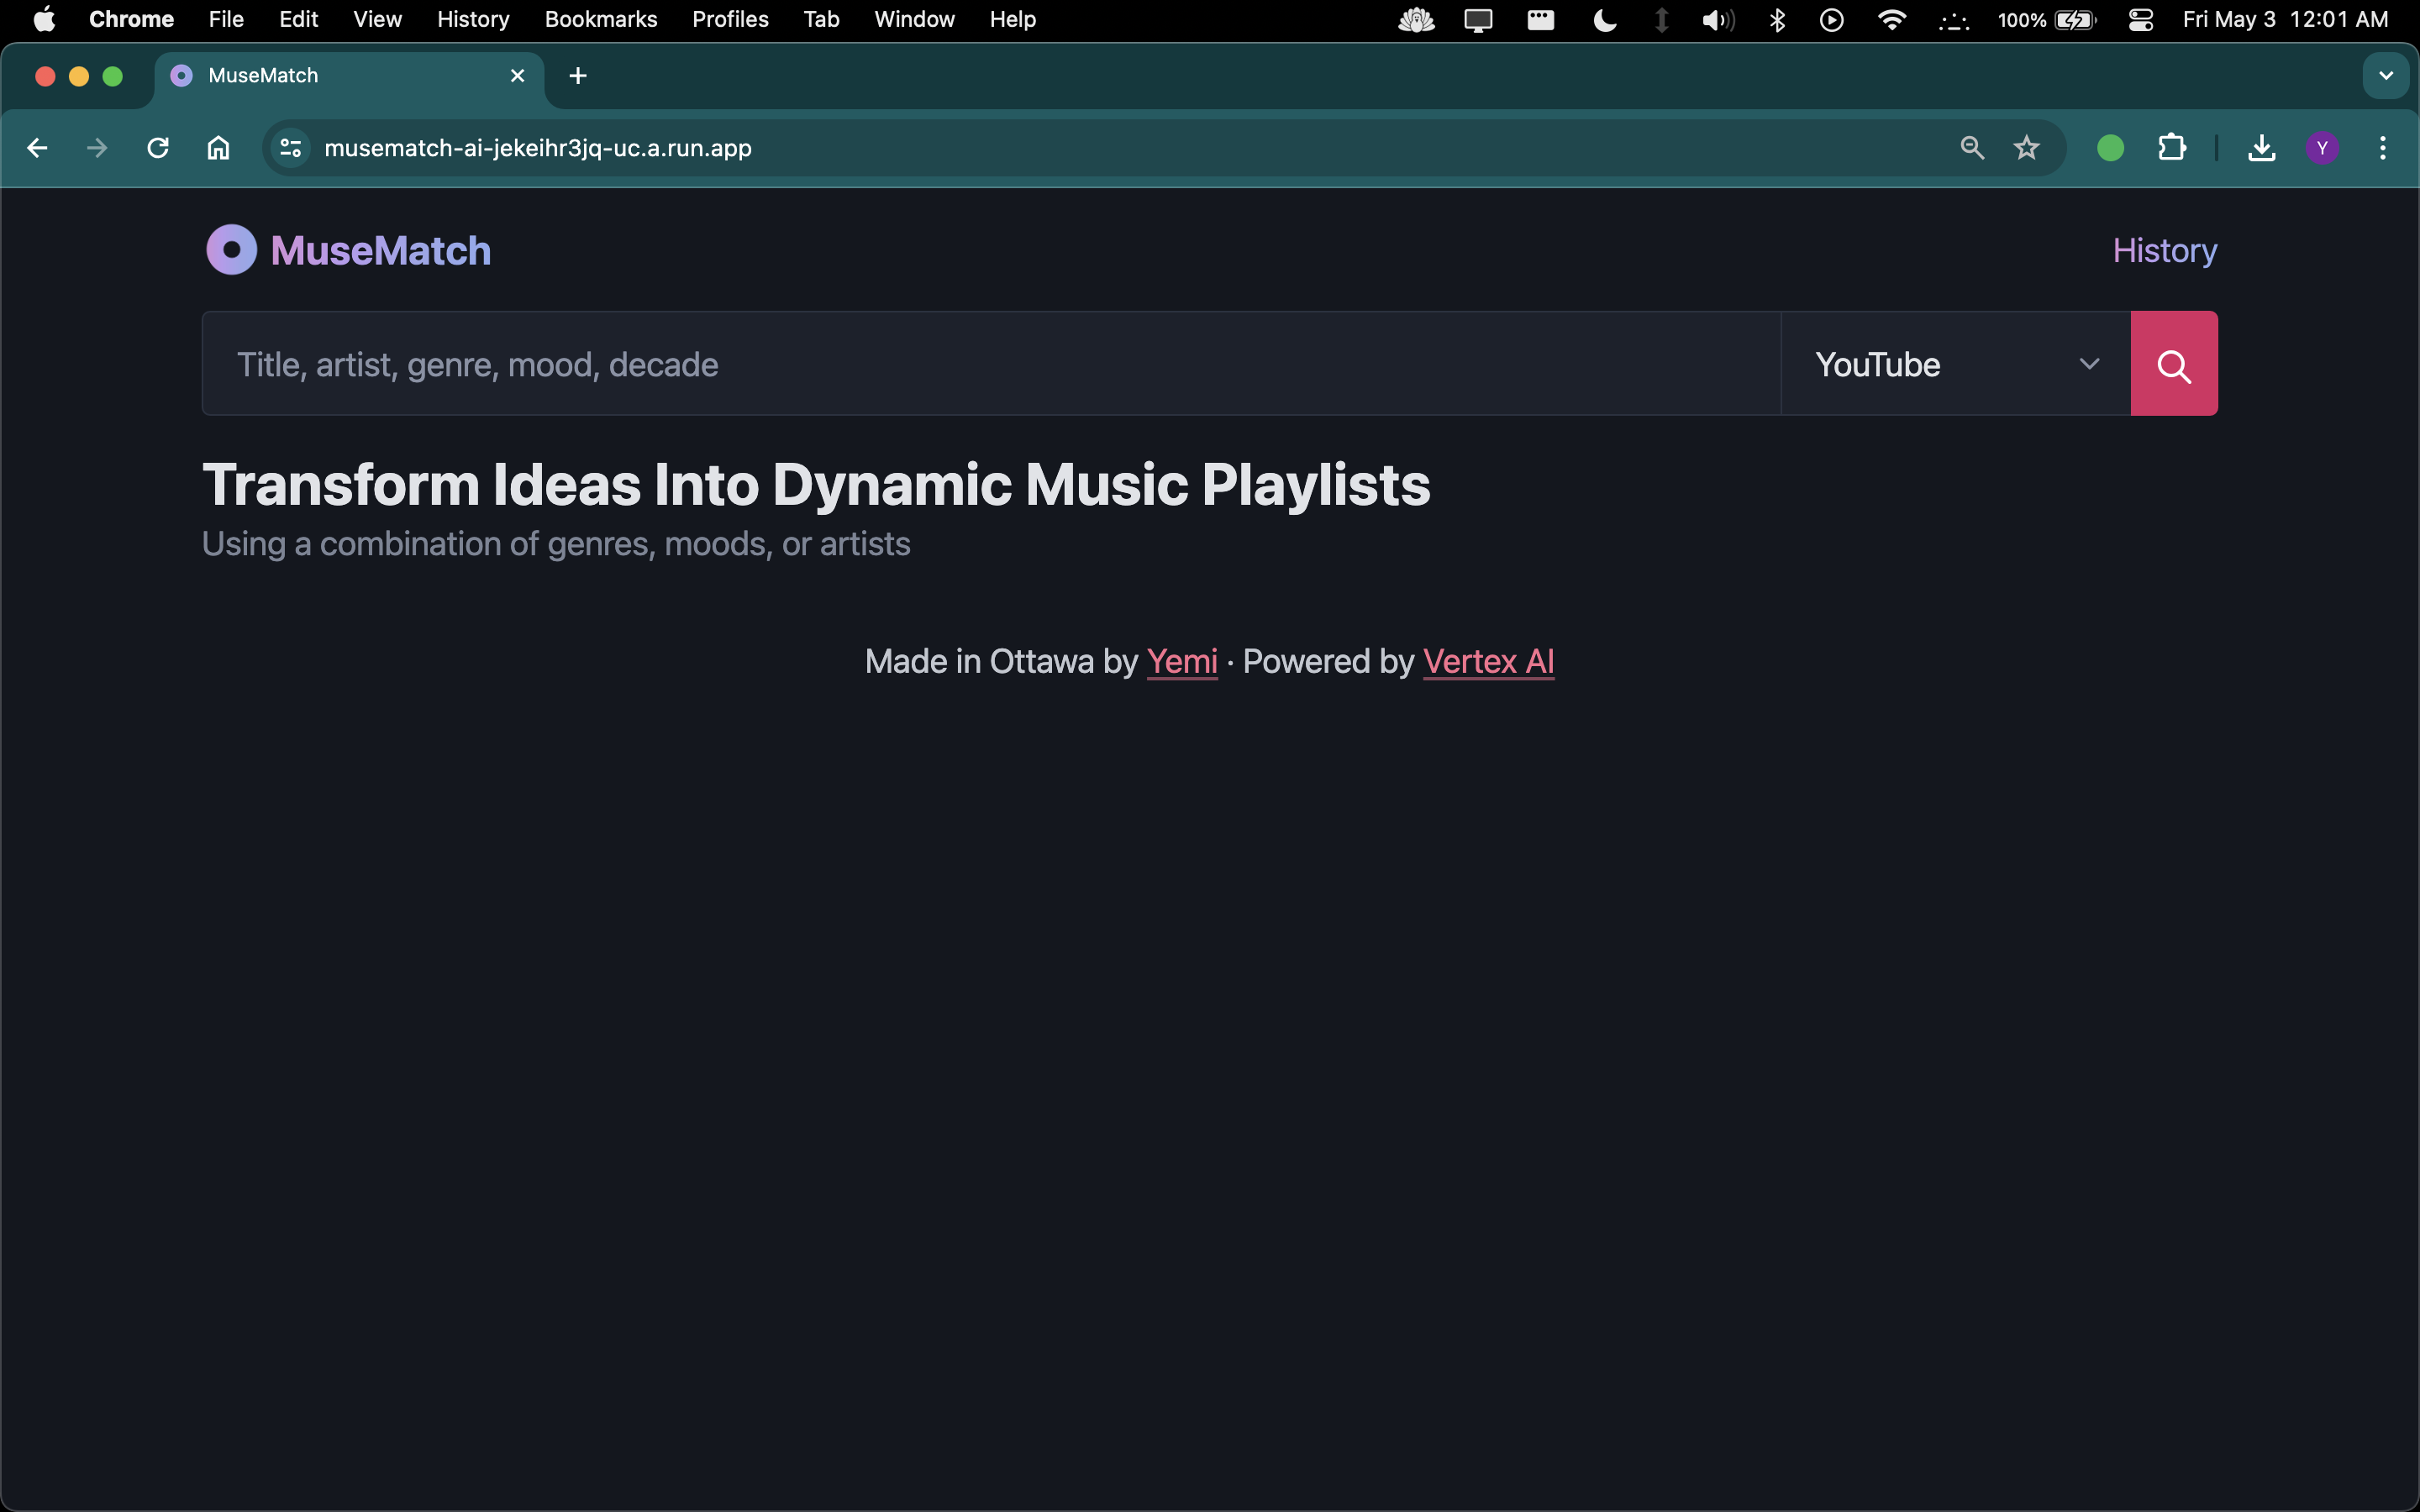Reload the page with refresh icon
This screenshot has height=1512, width=2420.
[158, 148]
